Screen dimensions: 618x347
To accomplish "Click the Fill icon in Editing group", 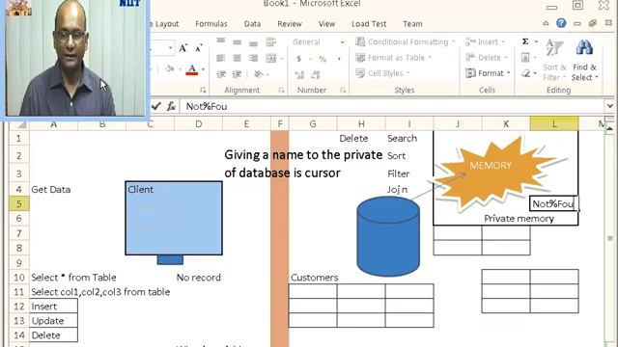I will (x=525, y=58).
